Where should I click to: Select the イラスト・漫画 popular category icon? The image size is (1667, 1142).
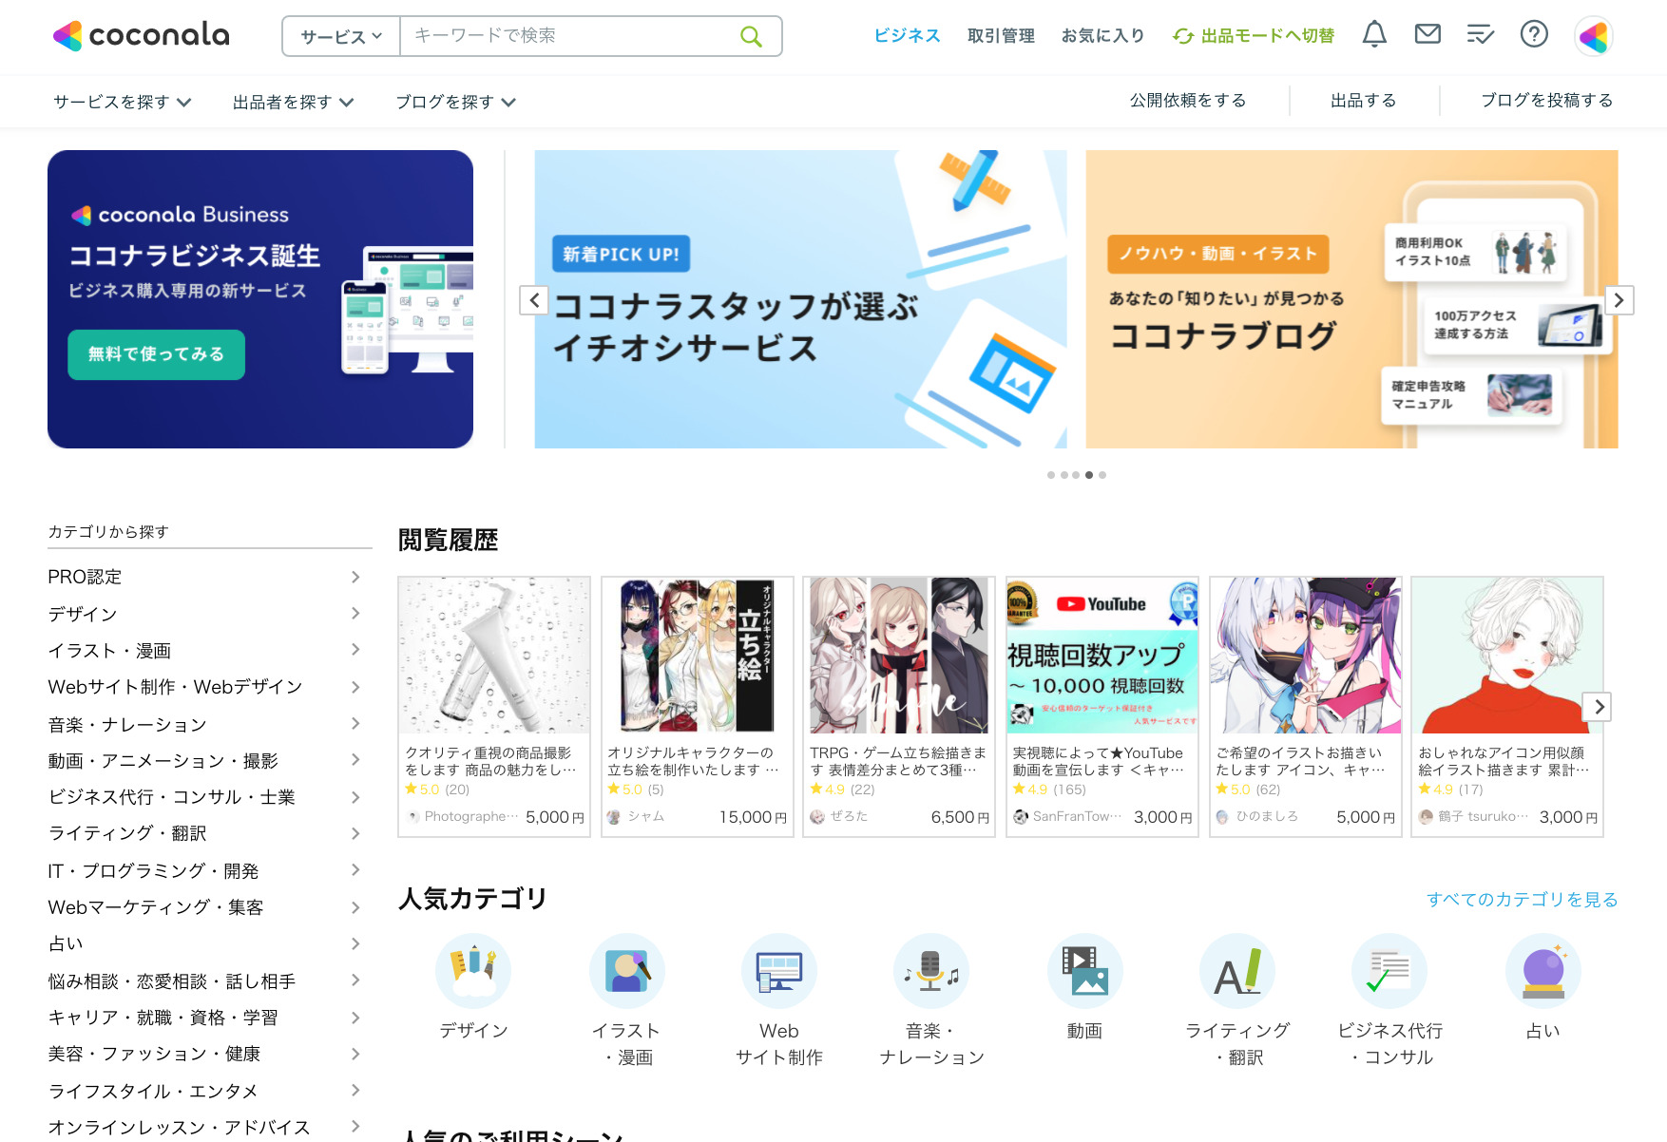pos(626,971)
